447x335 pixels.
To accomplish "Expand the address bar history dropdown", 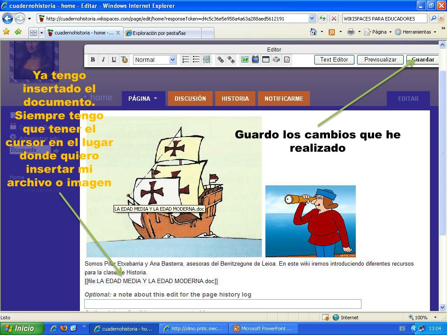I will 312,19.
